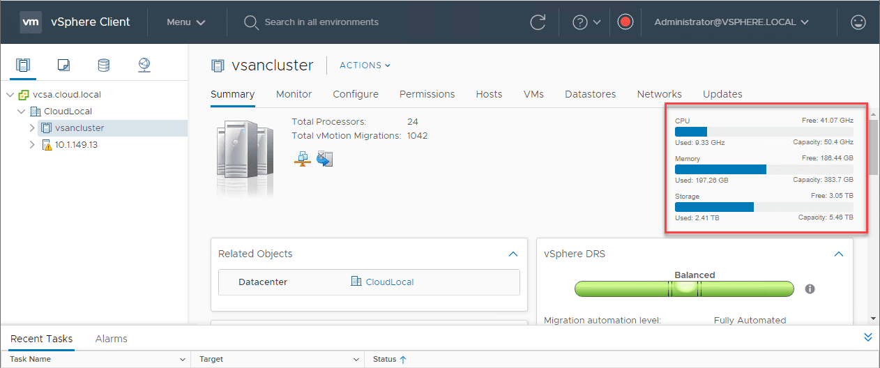
Task: Collapse the Related Objects panel
Action: click(x=513, y=254)
